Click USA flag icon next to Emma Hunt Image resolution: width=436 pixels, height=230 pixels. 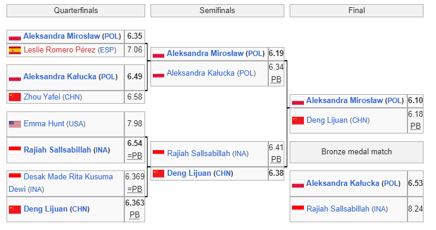15,124
